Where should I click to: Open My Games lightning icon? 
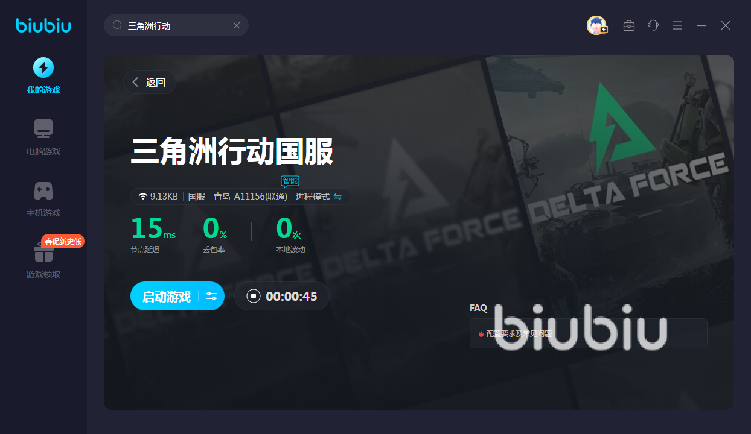43,68
